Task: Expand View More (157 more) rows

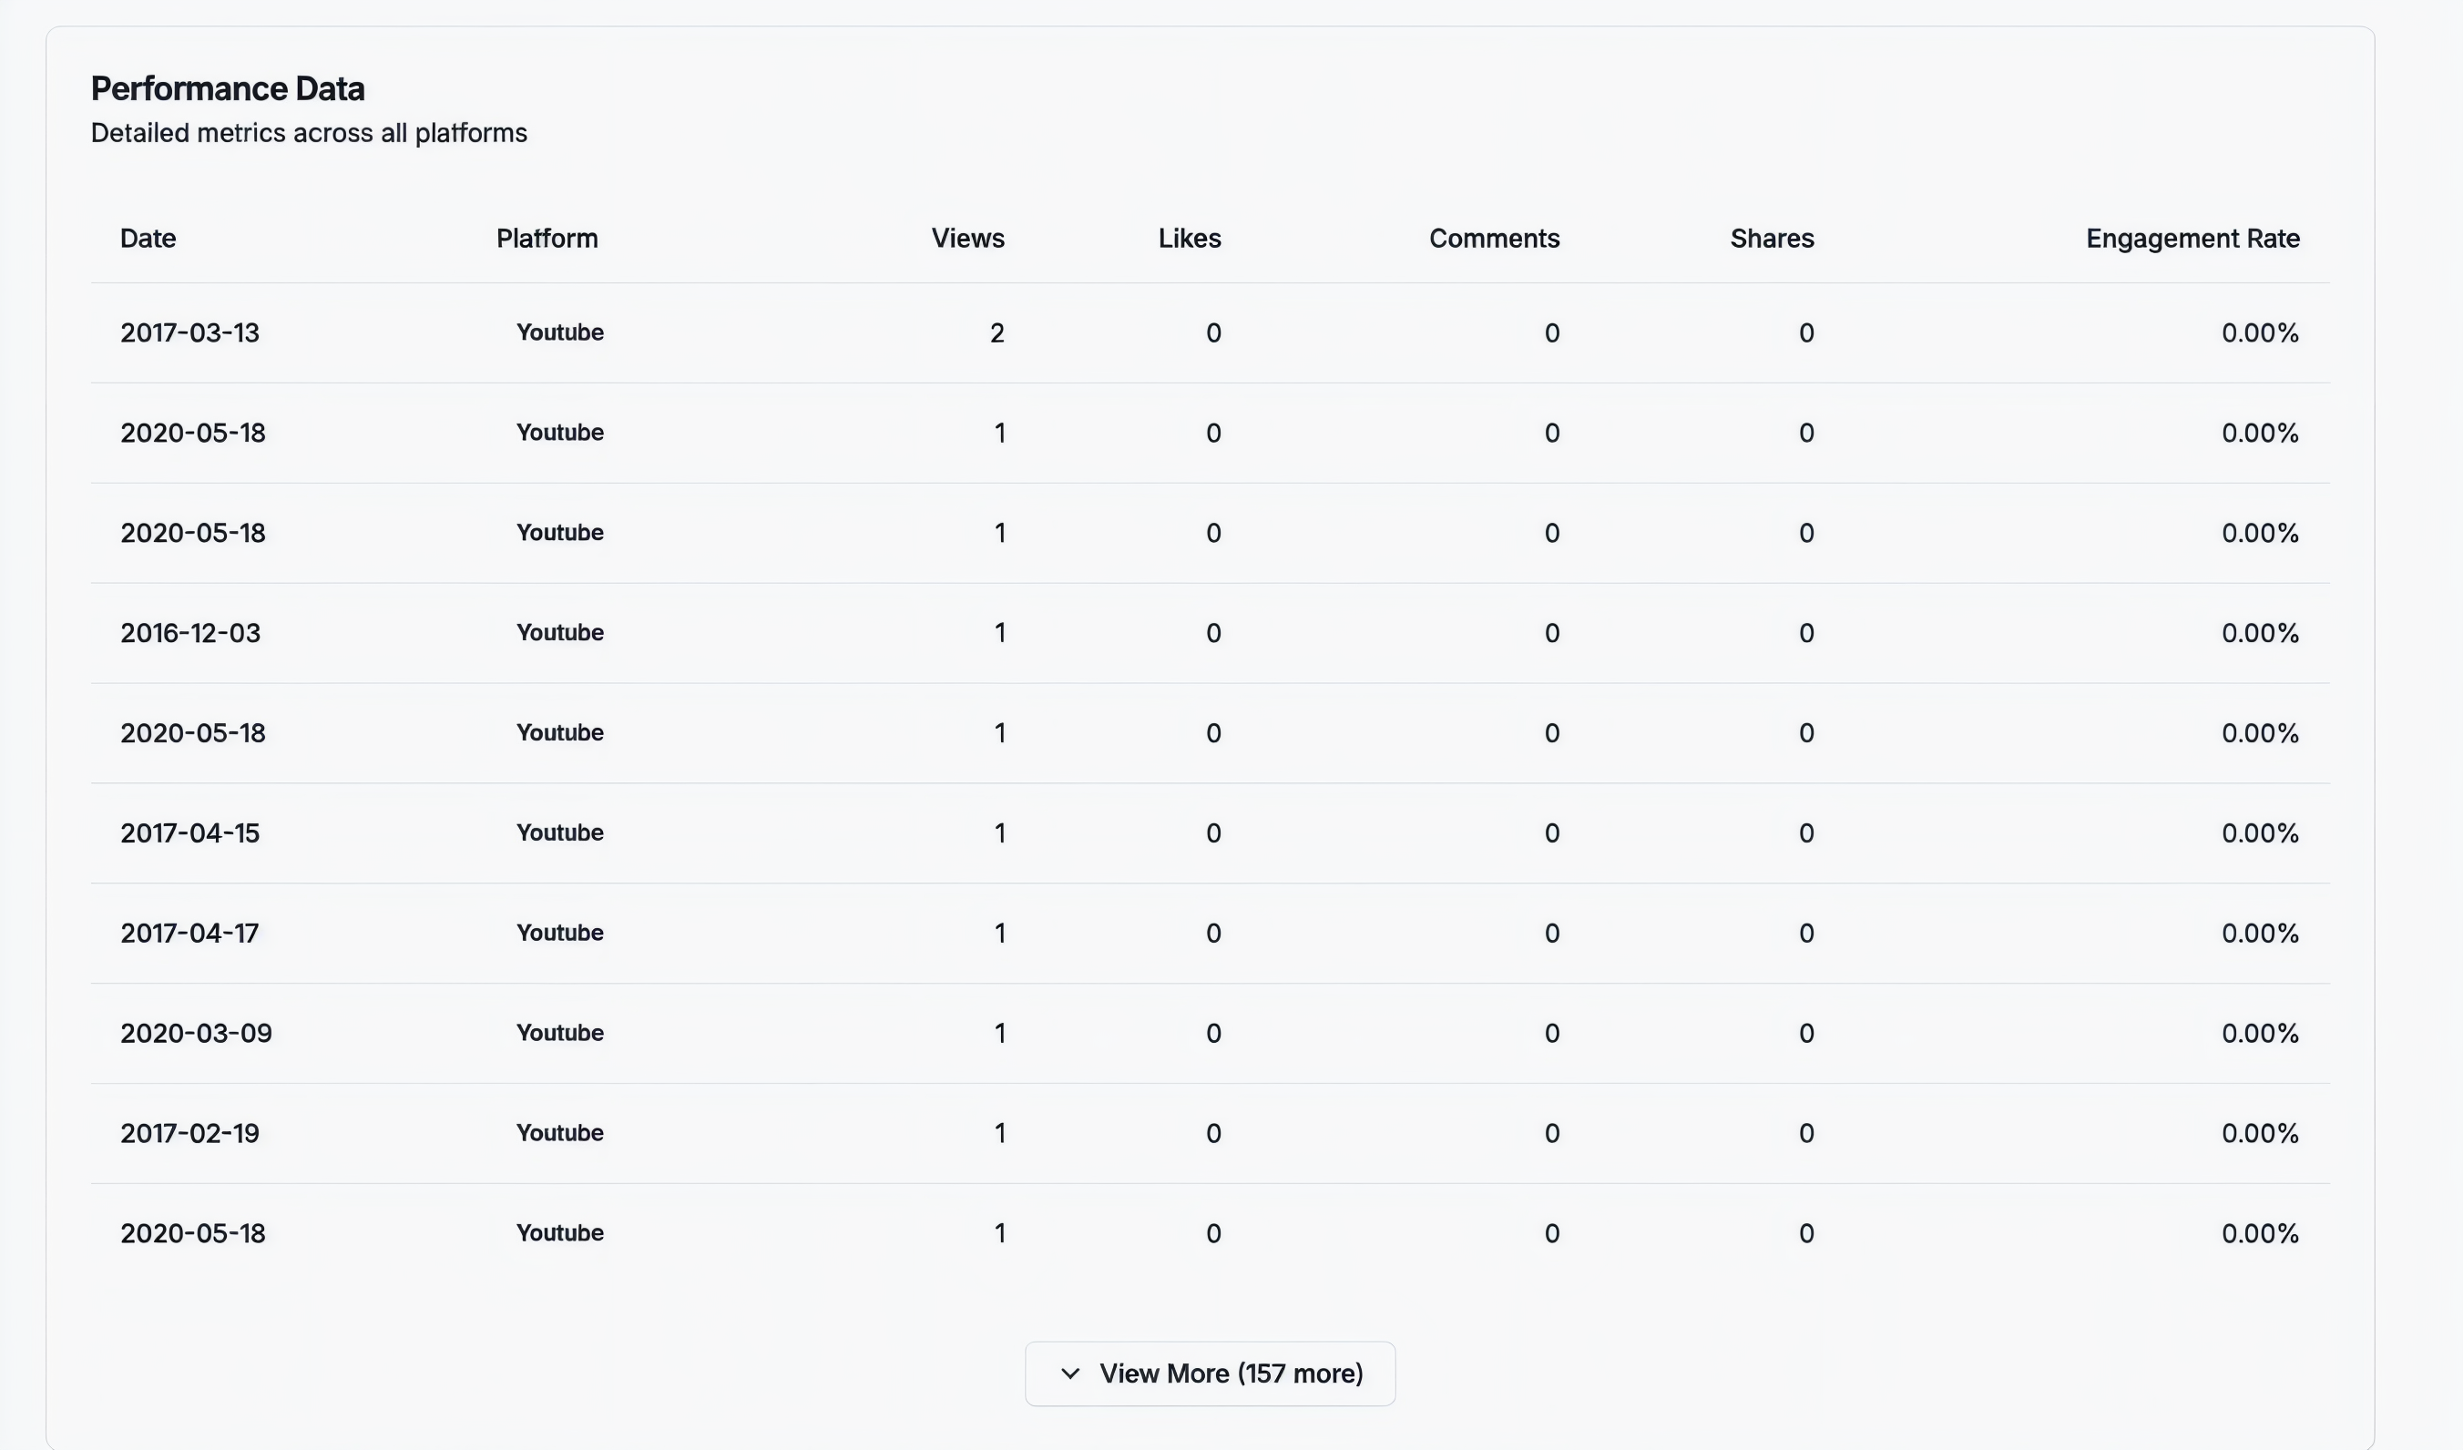Action: click(1210, 1373)
